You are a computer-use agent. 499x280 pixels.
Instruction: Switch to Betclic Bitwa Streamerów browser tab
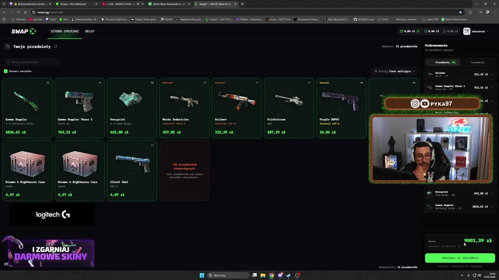168,4
